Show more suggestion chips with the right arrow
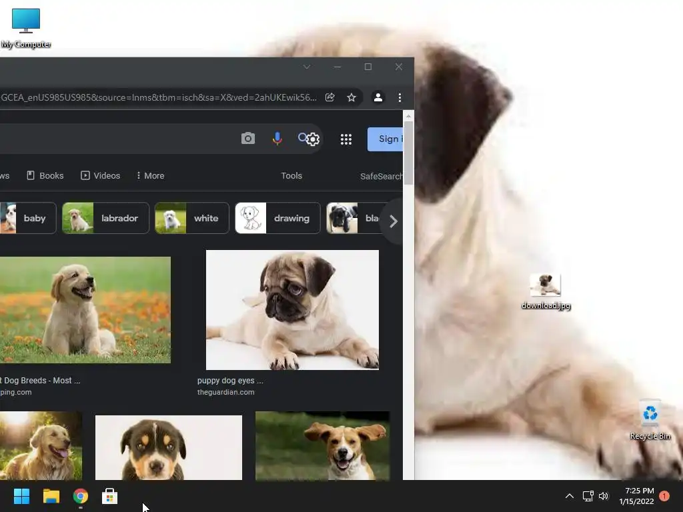 point(393,221)
